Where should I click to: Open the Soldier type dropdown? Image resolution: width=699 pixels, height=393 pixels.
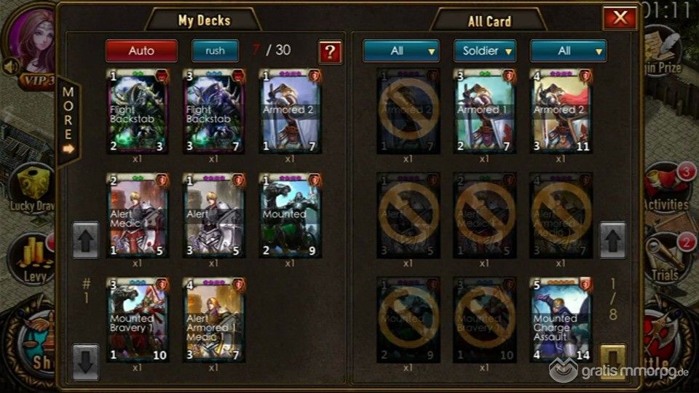(x=485, y=51)
